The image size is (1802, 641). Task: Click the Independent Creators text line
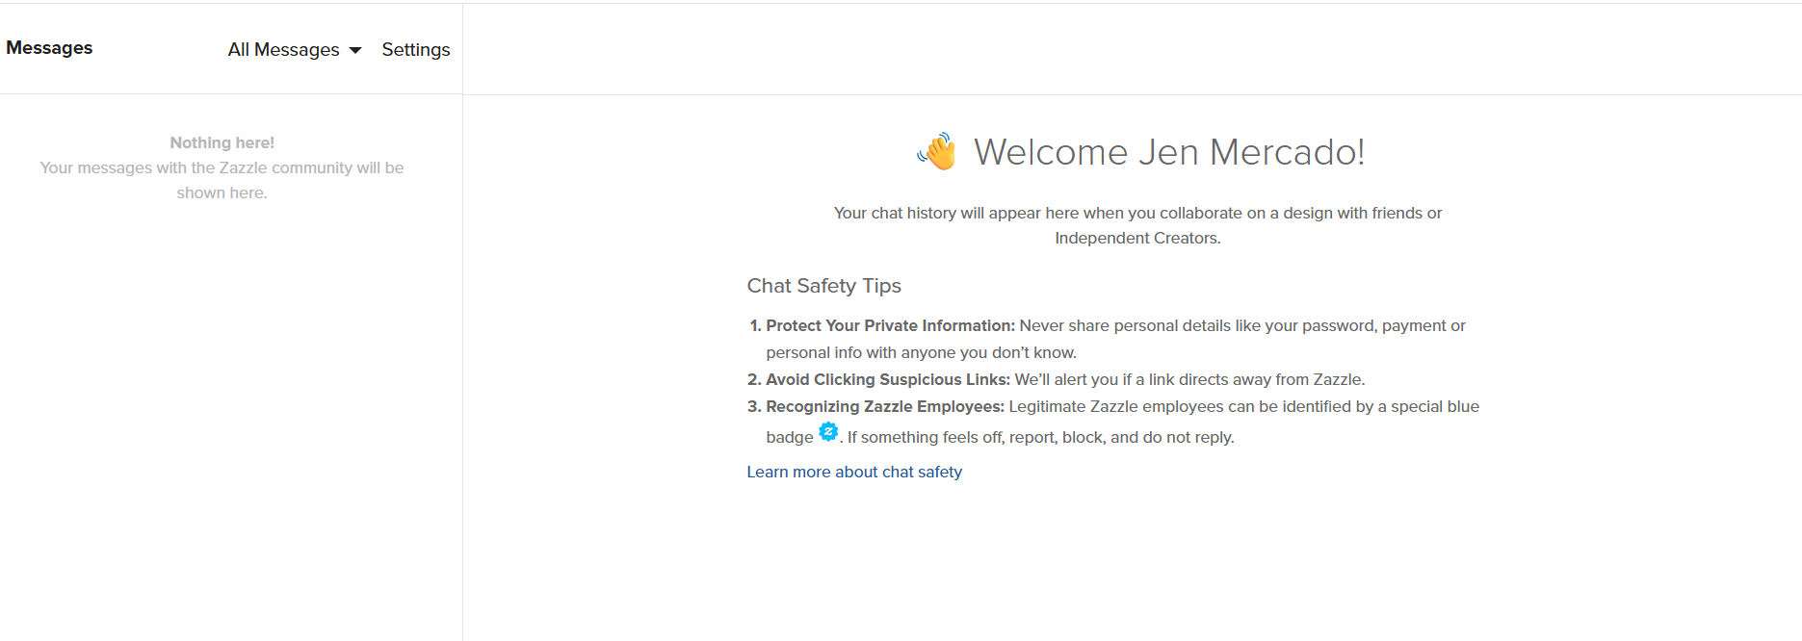[1137, 238]
